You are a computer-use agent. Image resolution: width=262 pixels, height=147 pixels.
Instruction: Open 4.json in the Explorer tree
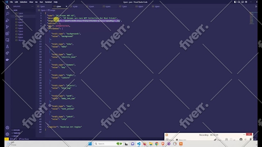pyautogui.click(x=21, y=22)
